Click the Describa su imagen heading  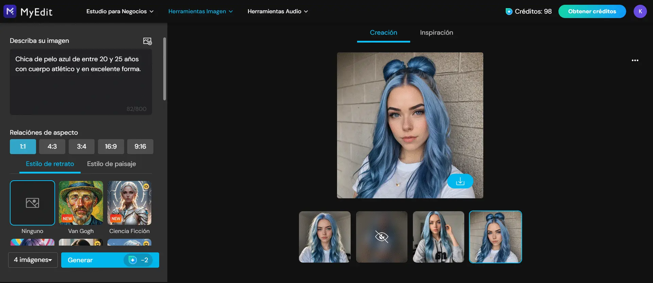tap(39, 41)
